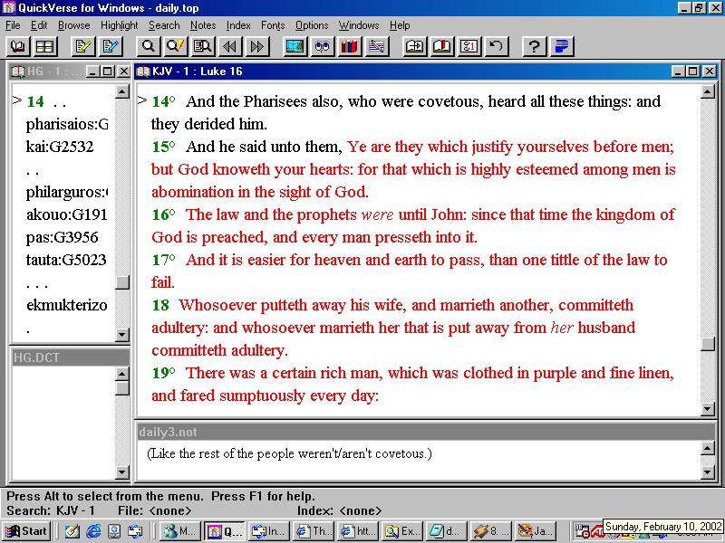Click the daily3.not notes scroll up arrow
Image resolution: width=725 pixels, height=543 pixels.
point(708,448)
